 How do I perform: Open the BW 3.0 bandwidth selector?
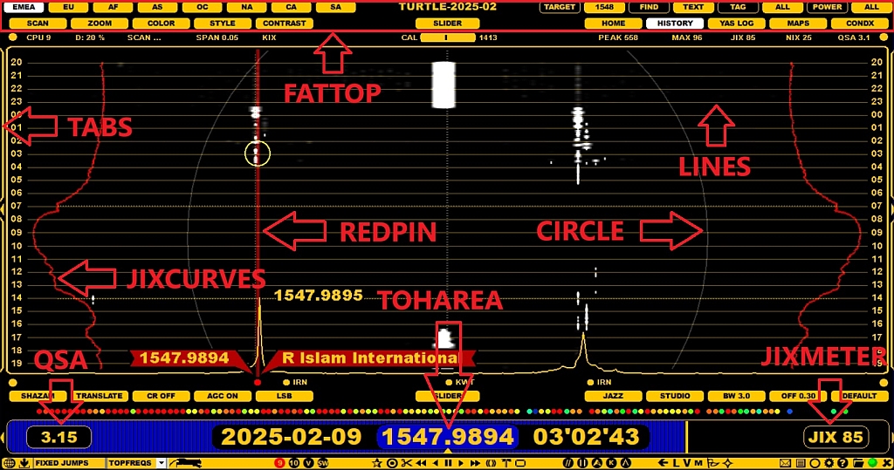pyautogui.click(x=736, y=396)
